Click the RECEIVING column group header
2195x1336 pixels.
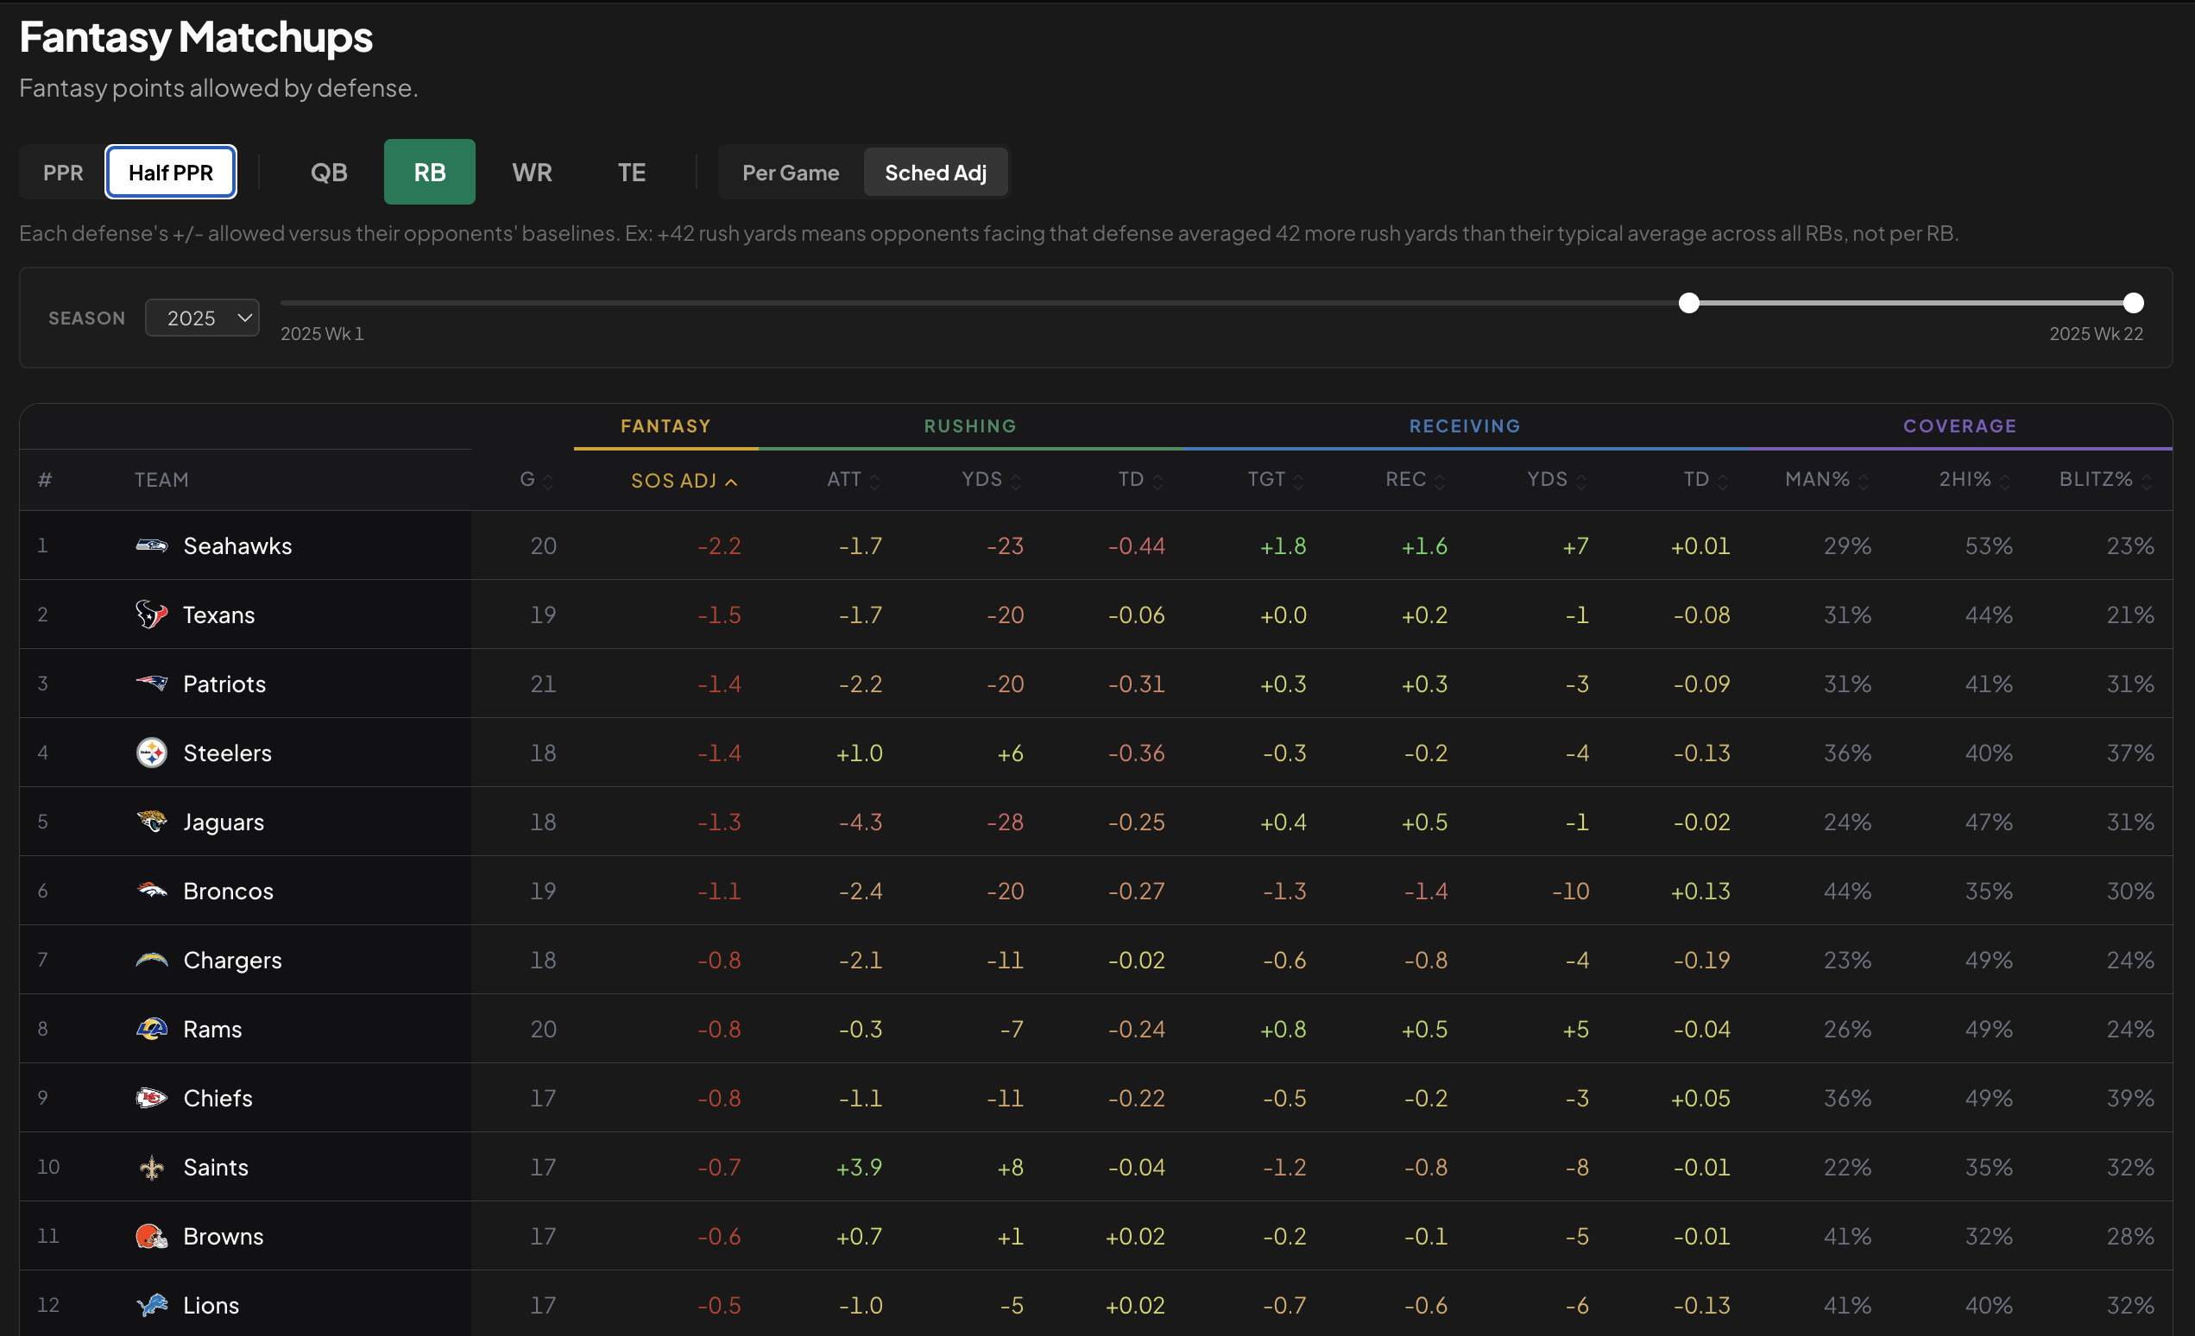[1465, 425]
